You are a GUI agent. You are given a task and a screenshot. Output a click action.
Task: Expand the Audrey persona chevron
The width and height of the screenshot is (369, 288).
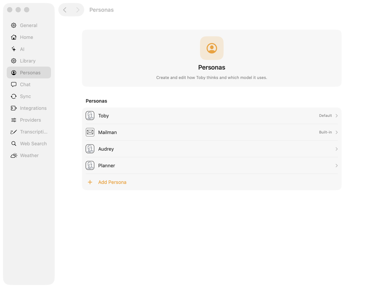click(337, 149)
